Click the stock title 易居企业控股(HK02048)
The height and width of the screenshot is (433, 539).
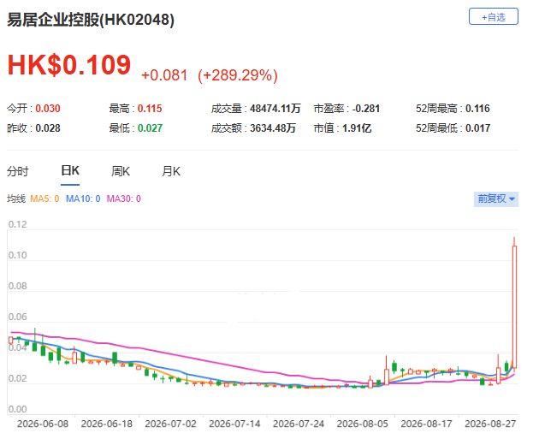(x=91, y=20)
